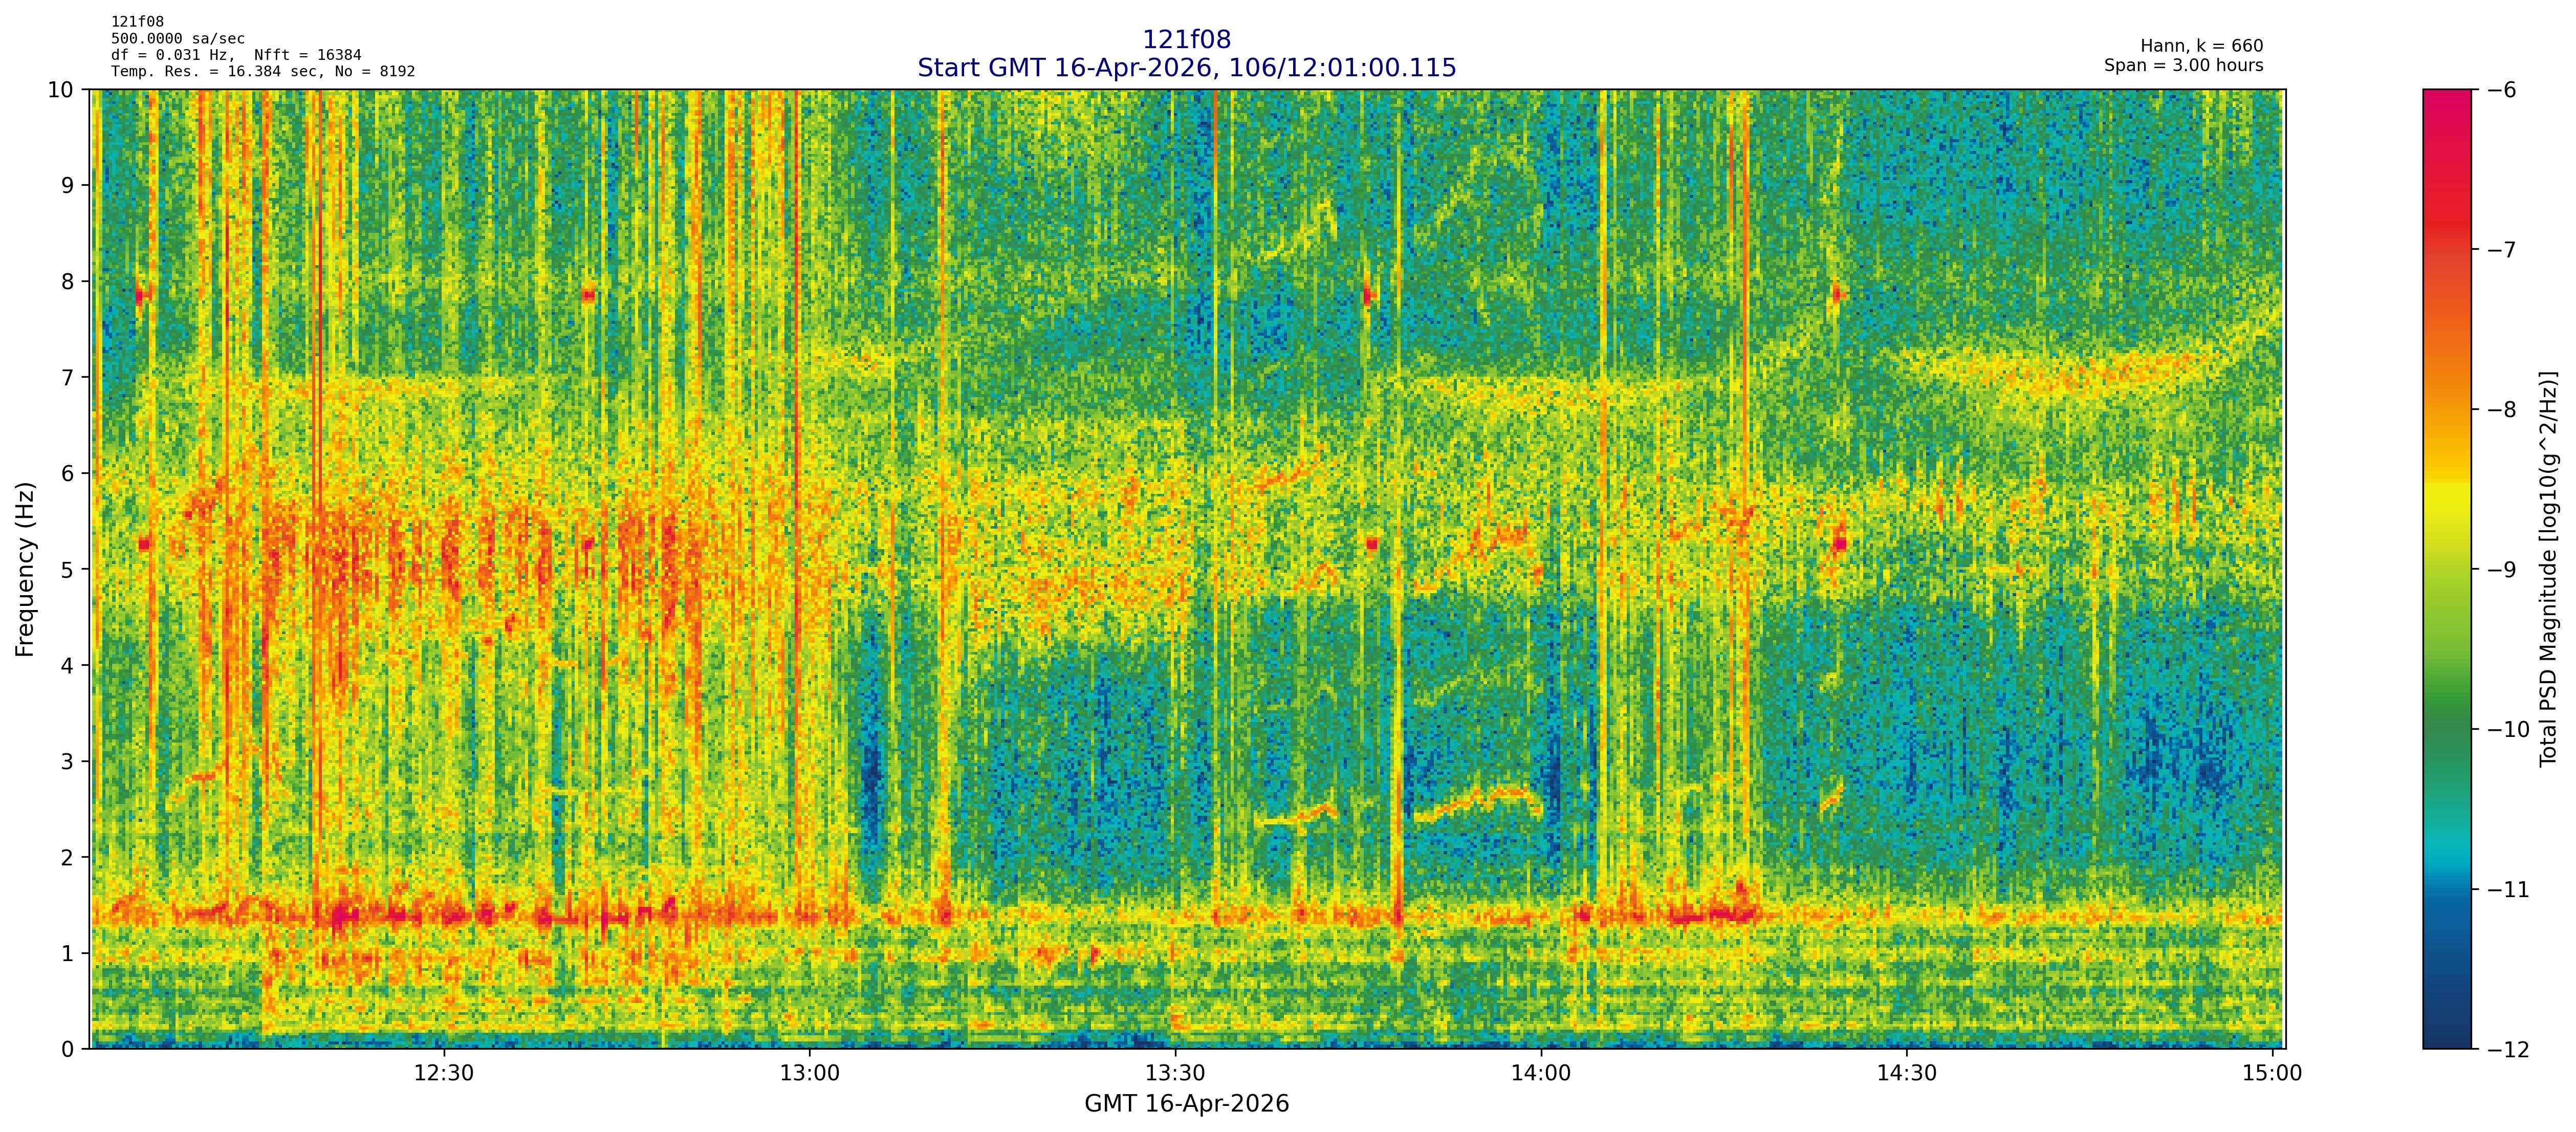The height and width of the screenshot is (1132, 2576).
Task: Click the plot title '121f08'
Action: coord(1186,40)
